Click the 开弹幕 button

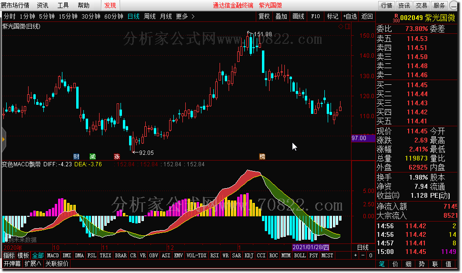(12, 263)
